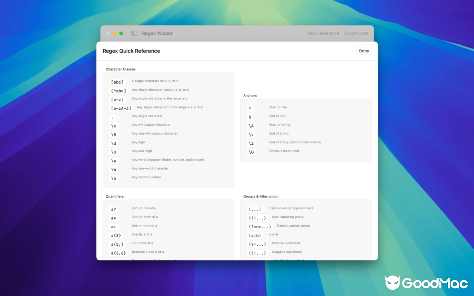Screen dimensions: 474x296
Task: Pick the a+ one-or-more quantifier
Action: 113,226
